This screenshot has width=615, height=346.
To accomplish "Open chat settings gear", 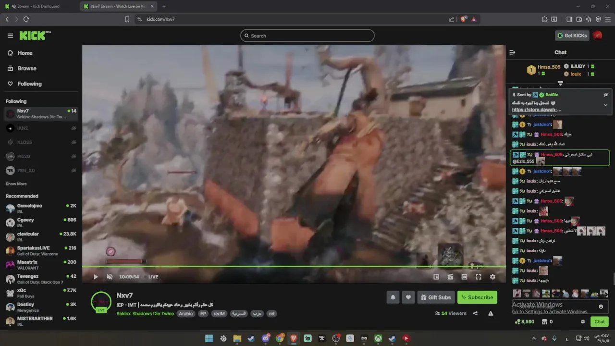I will tap(583, 322).
